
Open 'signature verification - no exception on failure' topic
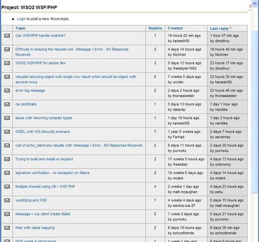tap(52, 173)
